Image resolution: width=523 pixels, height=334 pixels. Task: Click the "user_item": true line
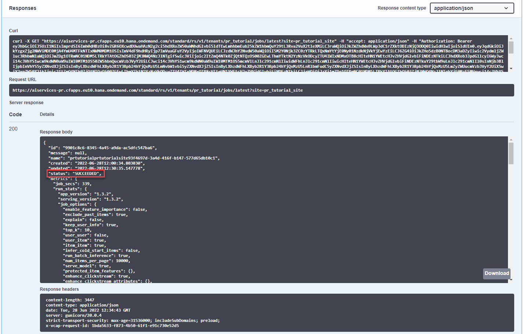pos(84,240)
